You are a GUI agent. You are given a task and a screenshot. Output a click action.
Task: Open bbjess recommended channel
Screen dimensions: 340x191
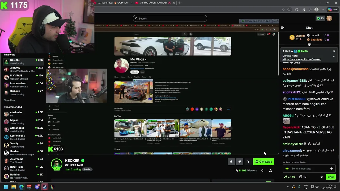23,122
